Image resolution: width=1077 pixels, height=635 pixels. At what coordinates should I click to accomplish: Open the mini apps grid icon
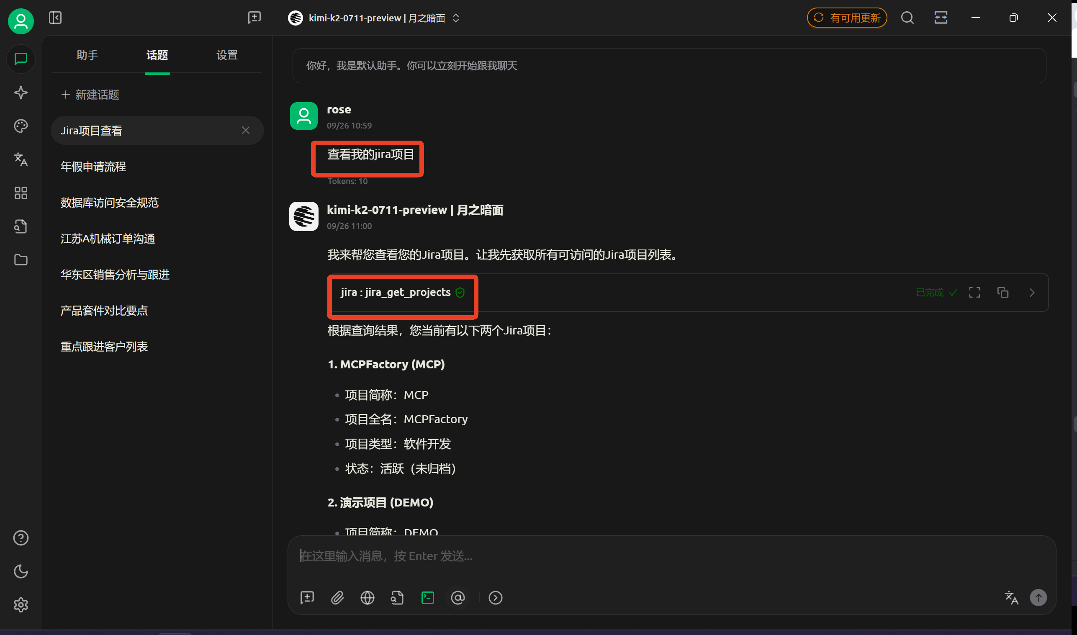pyautogui.click(x=21, y=193)
